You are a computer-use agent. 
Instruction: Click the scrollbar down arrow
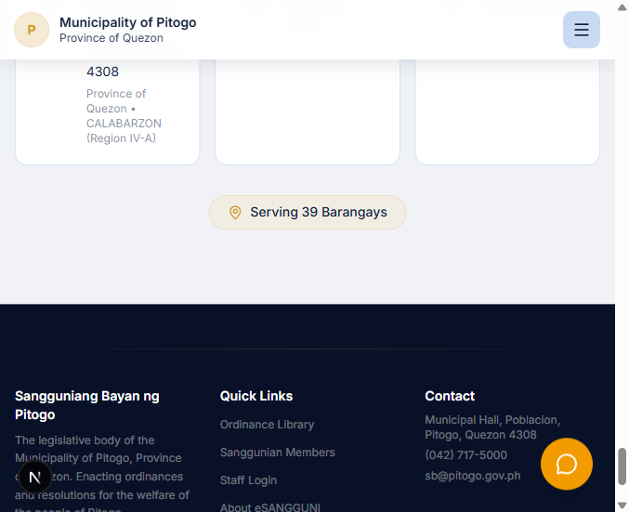tap(622, 505)
